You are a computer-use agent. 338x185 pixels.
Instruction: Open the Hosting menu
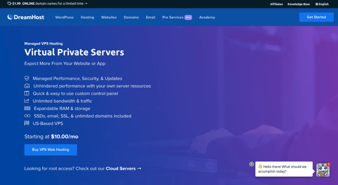pos(87,17)
